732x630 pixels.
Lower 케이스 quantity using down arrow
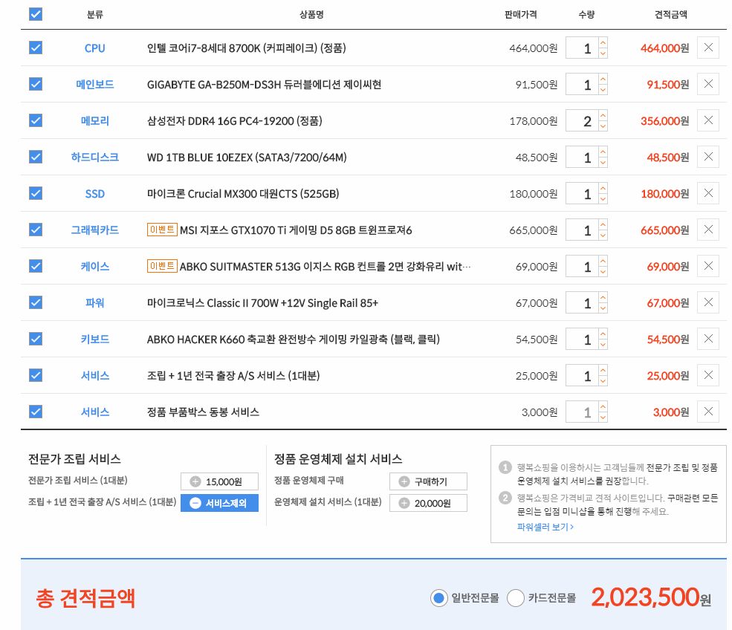click(603, 272)
